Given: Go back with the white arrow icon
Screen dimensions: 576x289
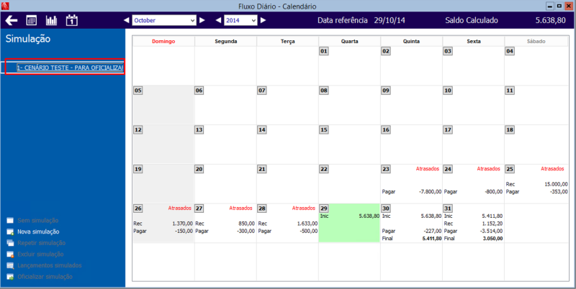Looking at the screenshot, I should click(12, 20).
